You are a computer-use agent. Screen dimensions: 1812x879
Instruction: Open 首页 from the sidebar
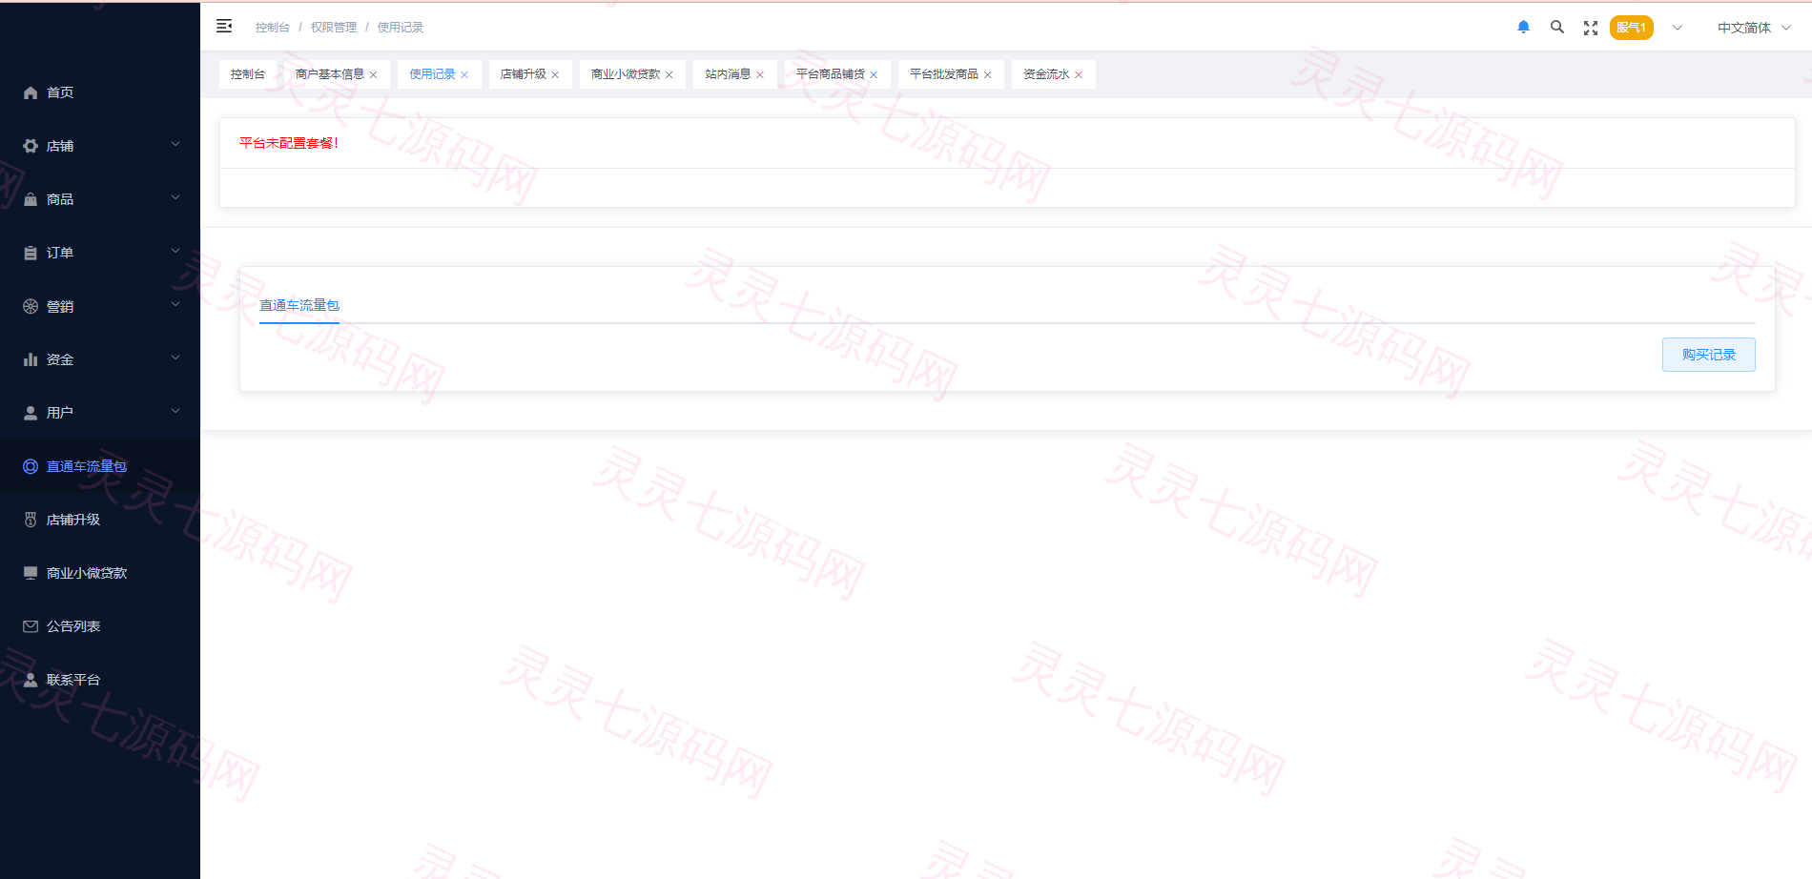click(100, 92)
